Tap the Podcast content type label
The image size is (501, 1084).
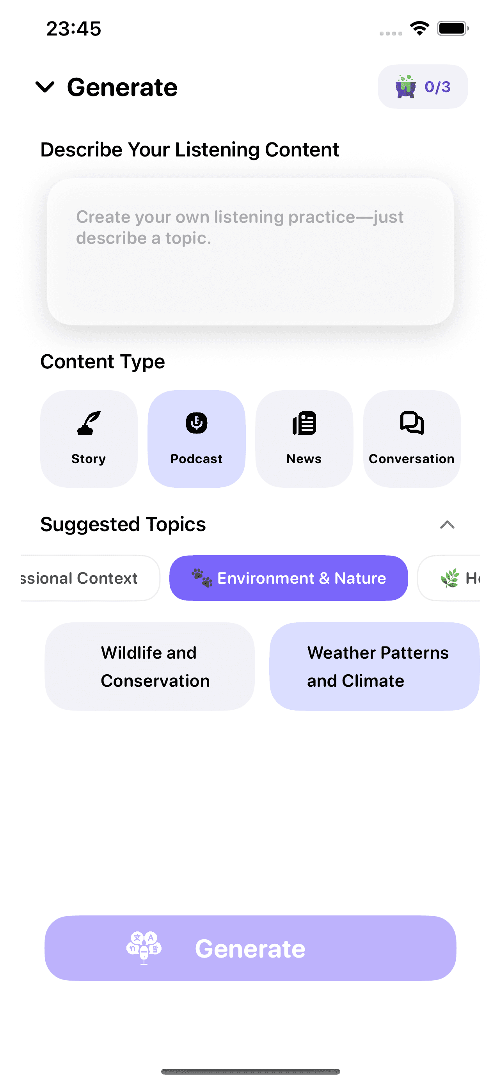(196, 458)
